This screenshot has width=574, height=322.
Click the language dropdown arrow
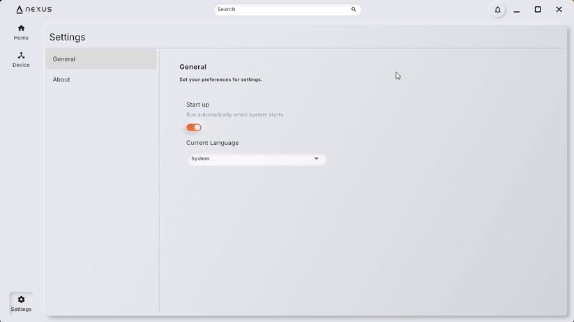pos(316,159)
